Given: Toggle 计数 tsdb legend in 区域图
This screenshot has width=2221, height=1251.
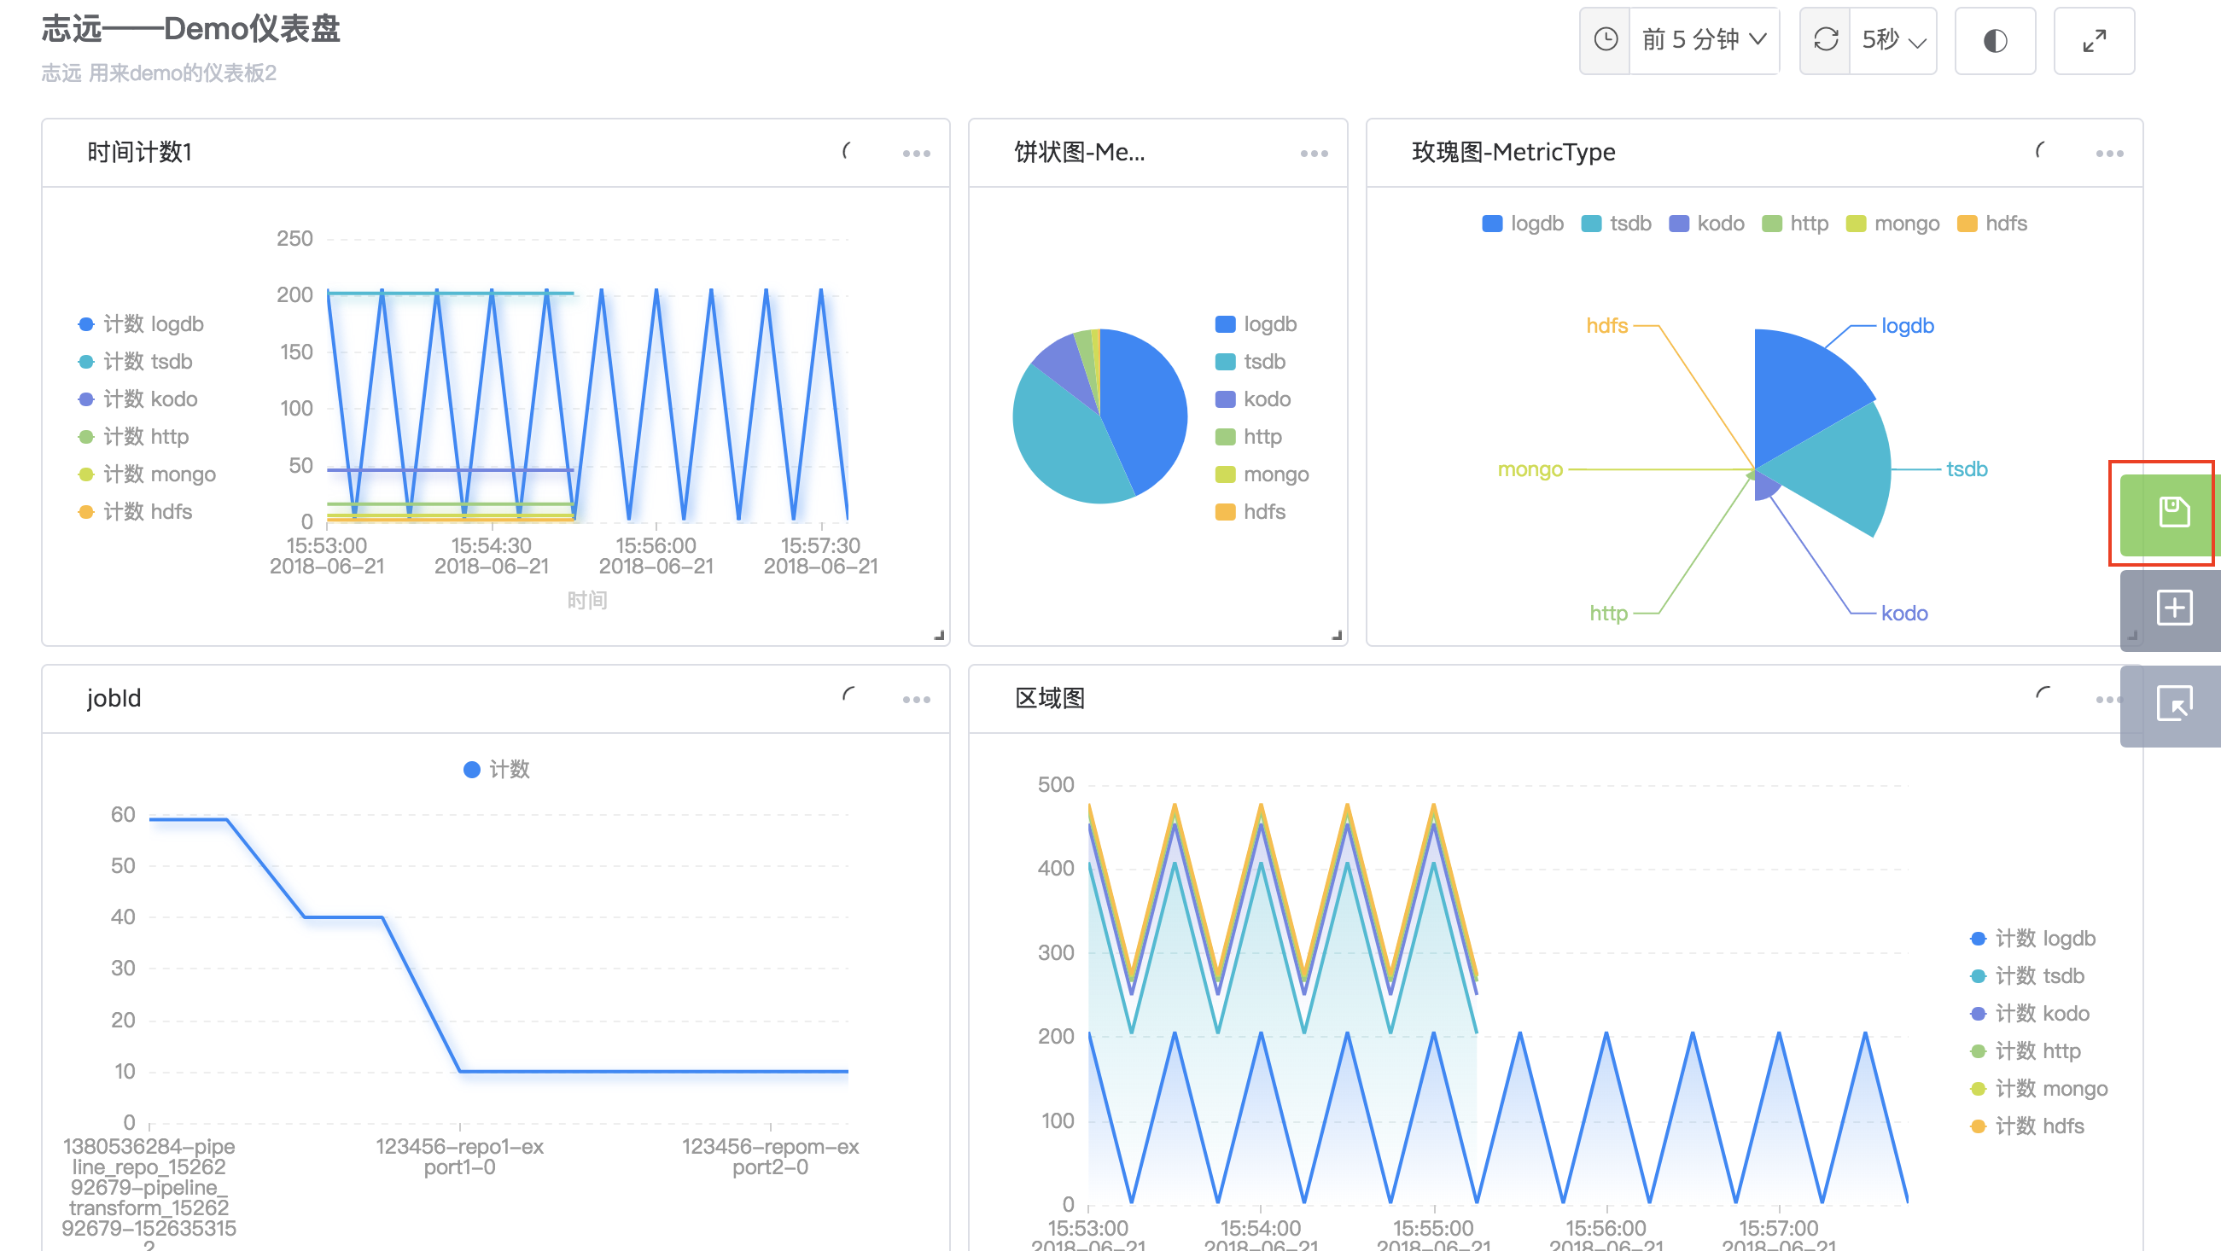Looking at the screenshot, I should (2028, 976).
